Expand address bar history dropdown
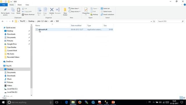This screenshot has width=186, height=105. click(151, 21)
